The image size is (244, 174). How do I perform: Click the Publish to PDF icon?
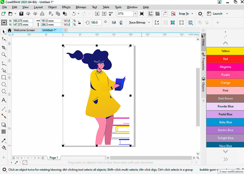click(x=111, y=14)
